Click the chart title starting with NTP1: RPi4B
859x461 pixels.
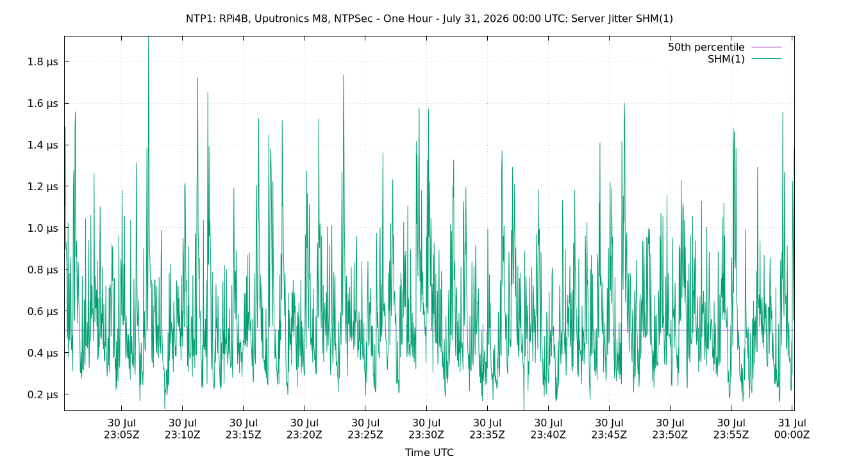tap(429, 19)
